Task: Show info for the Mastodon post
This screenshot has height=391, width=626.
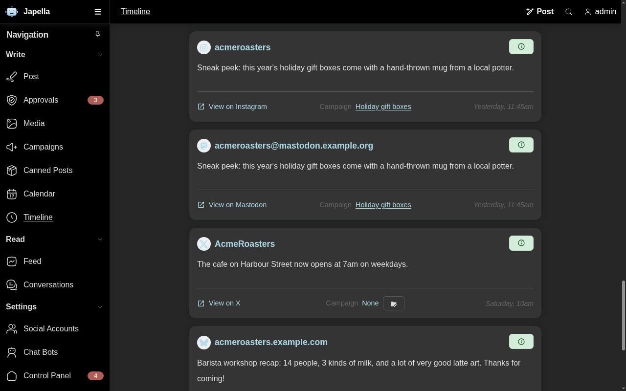Action: pyautogui.click(x=521, y=145)
